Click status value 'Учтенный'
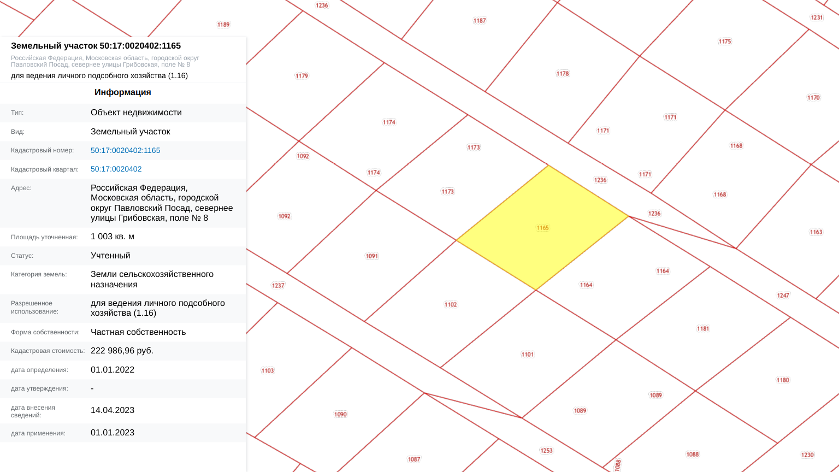839x472 pixels. (x=110, y=256)
